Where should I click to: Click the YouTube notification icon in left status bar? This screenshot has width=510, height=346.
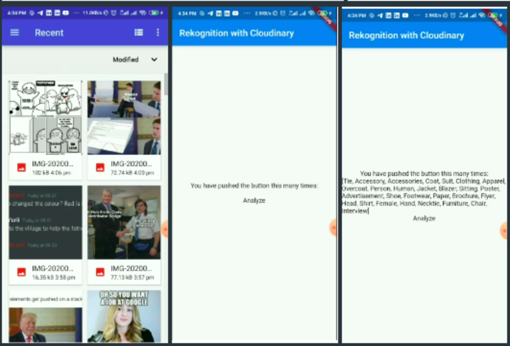[65, 13]
